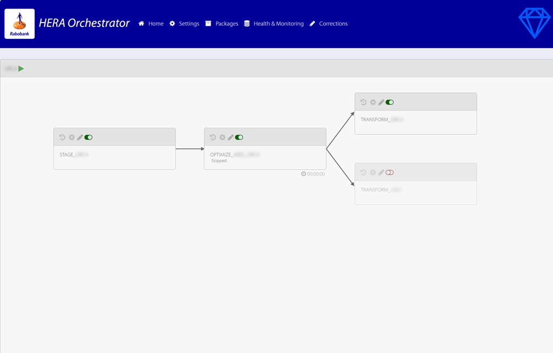553x353 pixels.
Task: Click the 00:00:00 timer under the OPTIMIZE node
Action: (313, 174)
